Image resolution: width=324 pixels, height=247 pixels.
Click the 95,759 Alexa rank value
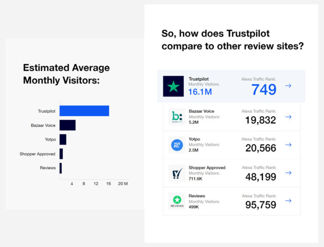[x=261, y=205]
